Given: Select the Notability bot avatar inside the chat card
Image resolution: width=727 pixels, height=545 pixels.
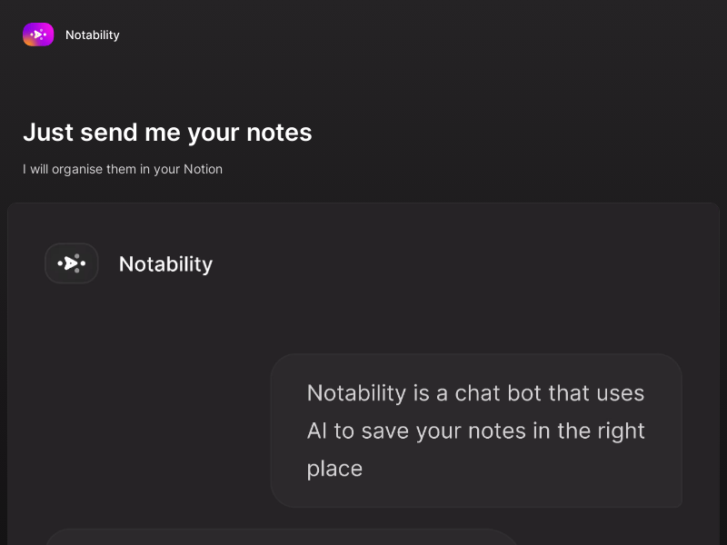Looking at the screenshot, I should click(x=72, y=263).
